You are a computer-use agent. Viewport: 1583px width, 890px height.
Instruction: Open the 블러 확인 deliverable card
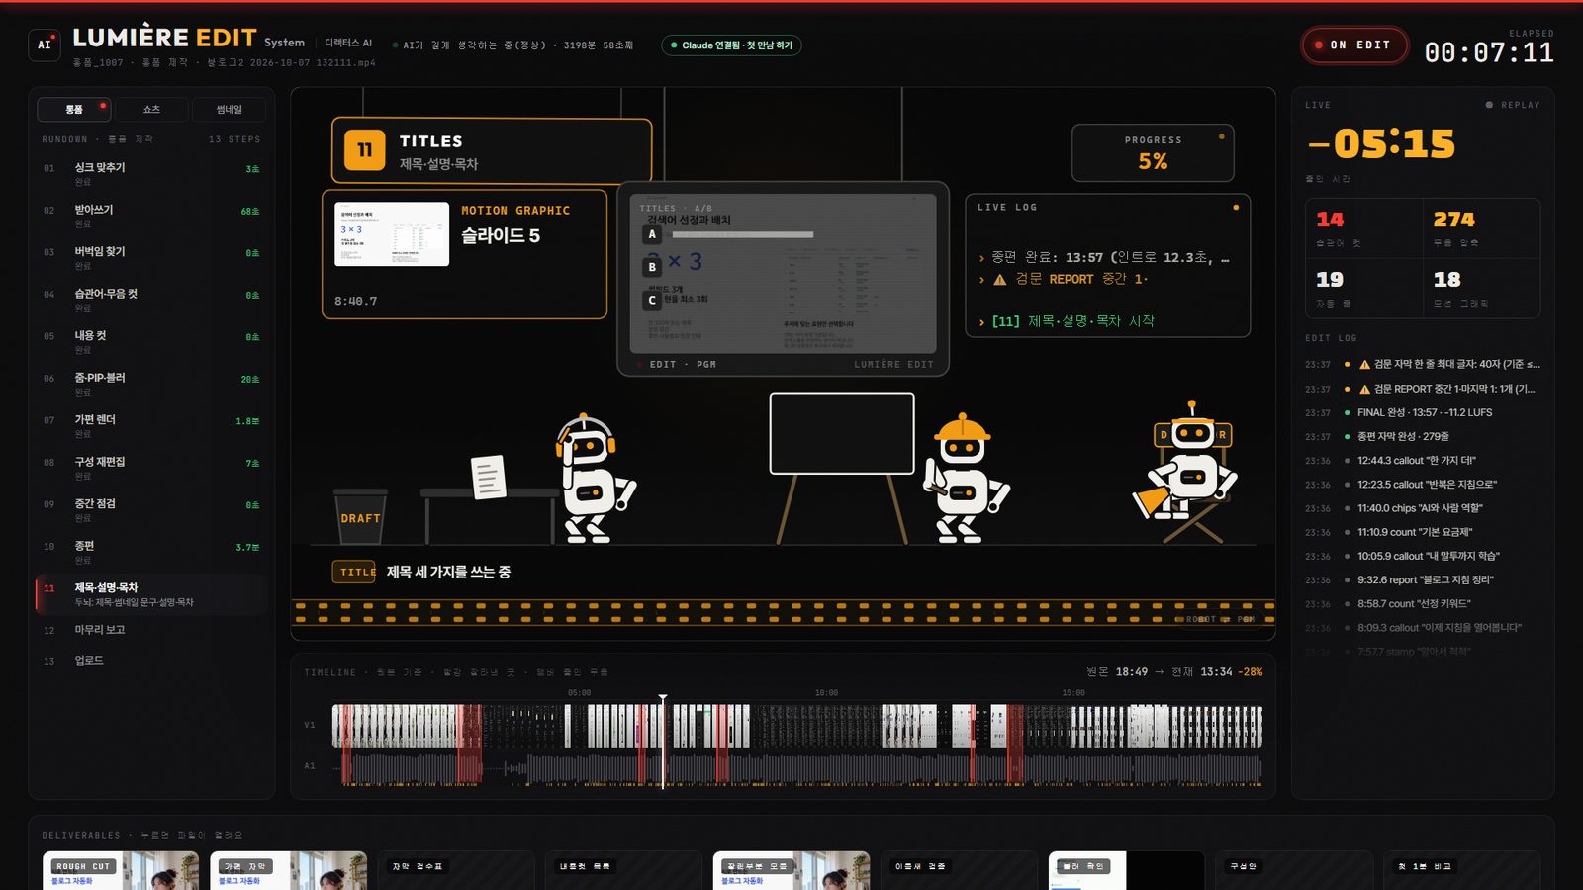[x=1127, y=870]
